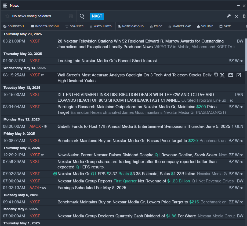Open the Gabelli Funds 17th Annual Symposium headline
This screenshot has height=226, width=247.
tap(144, 126)
